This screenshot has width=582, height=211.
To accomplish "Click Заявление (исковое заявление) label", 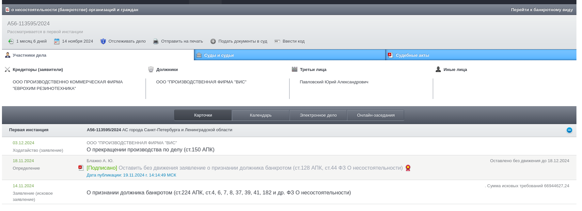I will click(x=33, y=196).
